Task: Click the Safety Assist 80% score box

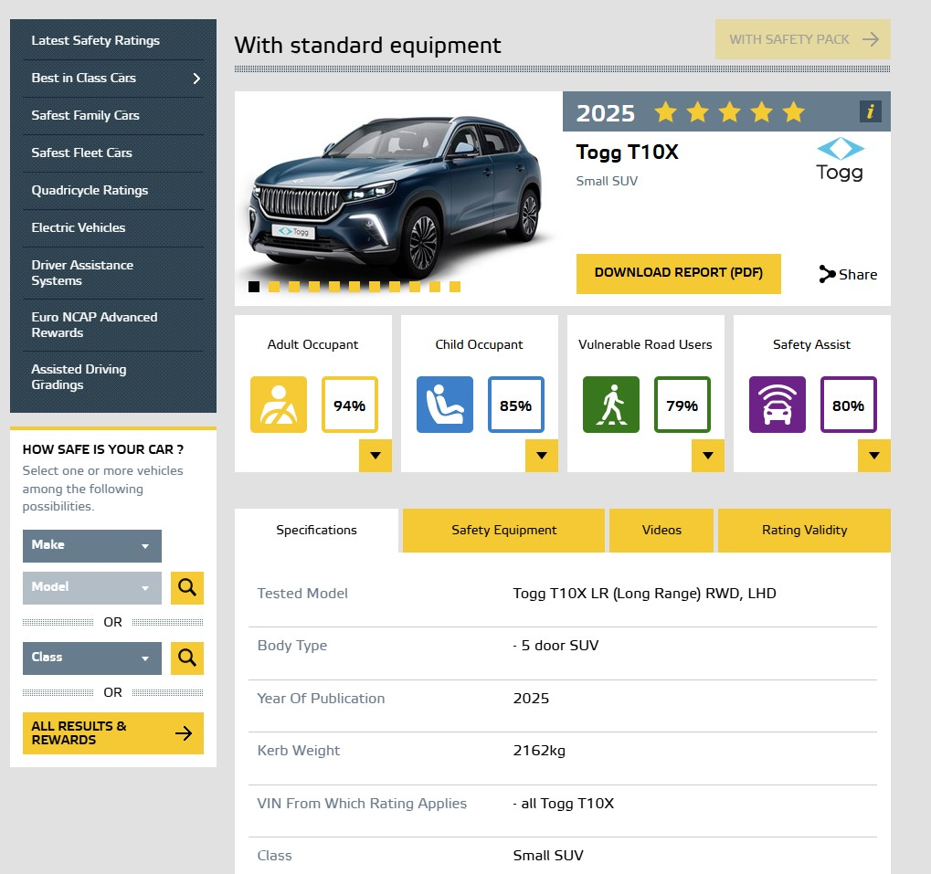Action: (849, 405)
